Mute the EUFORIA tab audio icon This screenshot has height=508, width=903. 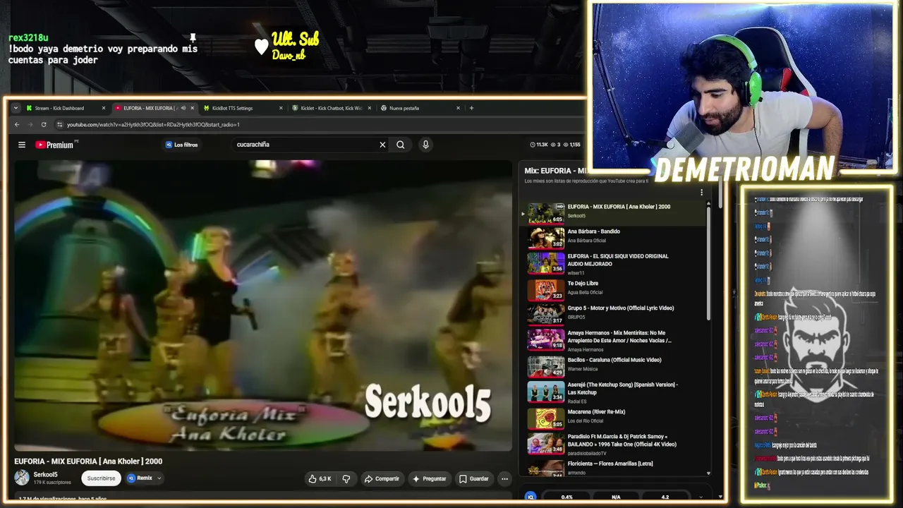click(x=183, y=108)
